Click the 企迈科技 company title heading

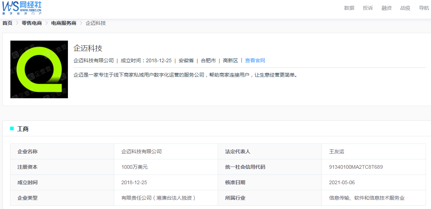click(x=88, y=48)
